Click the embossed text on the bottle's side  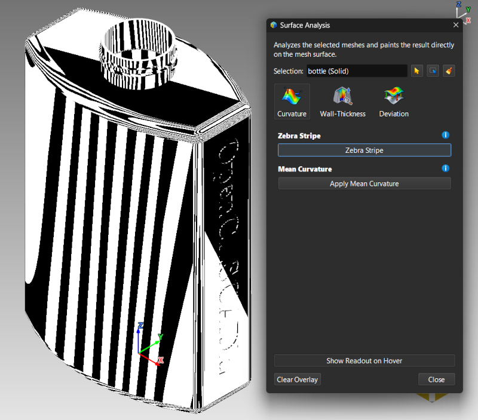[228, 256]
